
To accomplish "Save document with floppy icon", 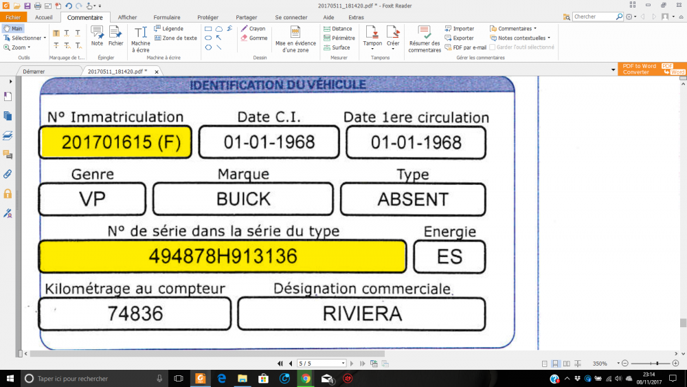I will [27, 5].
